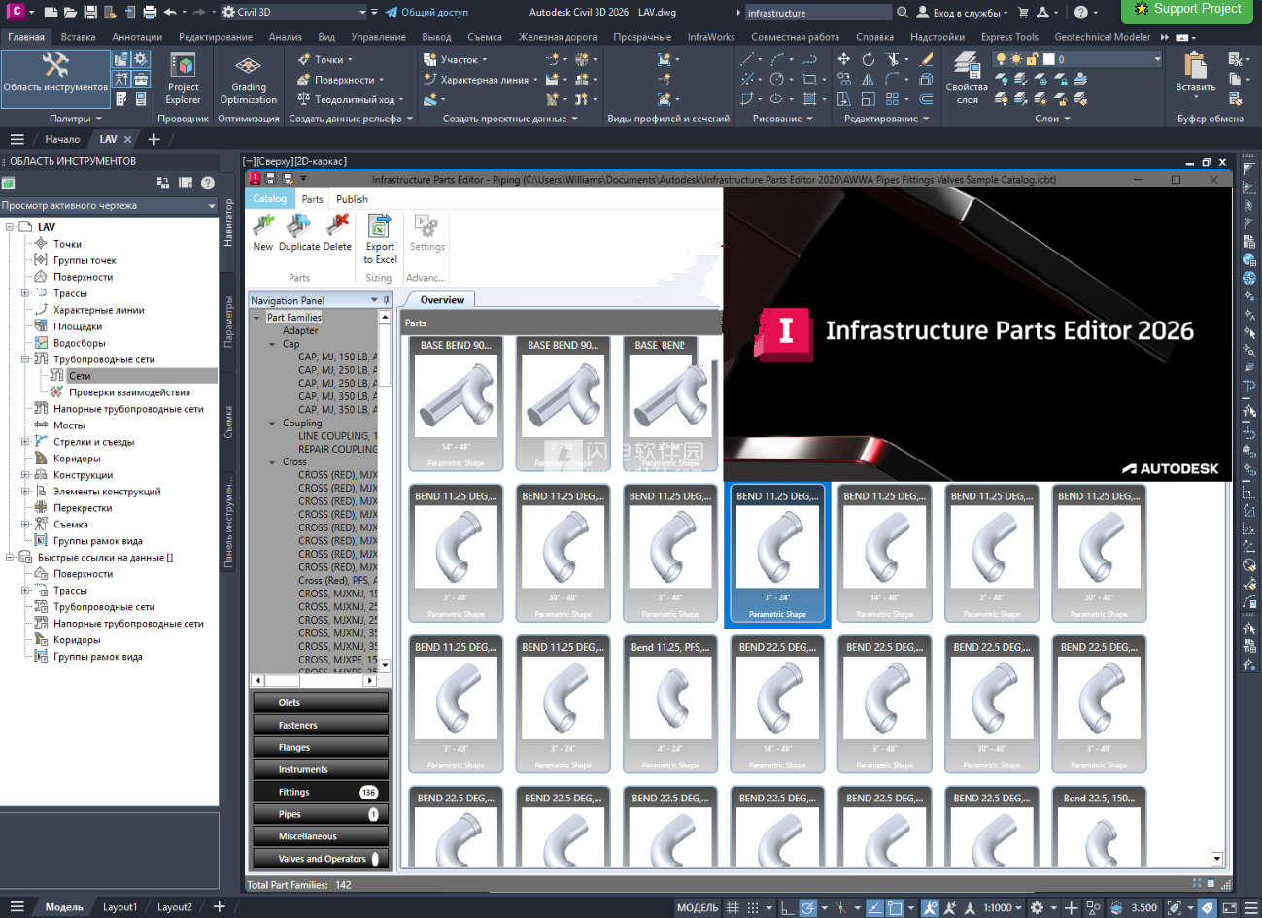Screen dimensions: 1262x918
Task: Open the Geotechnical Modeler ribbon tab
Action: pyautogui.click(x=1102, y=37)
